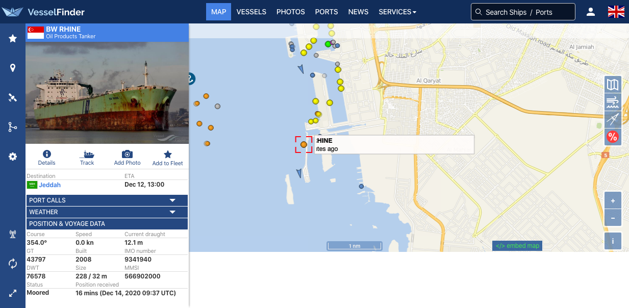629x308 pixels.
Task: Click the BW RHINE vessel name heading
Action: 63,29
